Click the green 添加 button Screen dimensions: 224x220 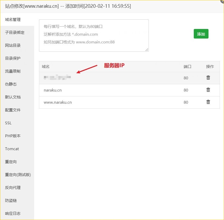point(201,34)
